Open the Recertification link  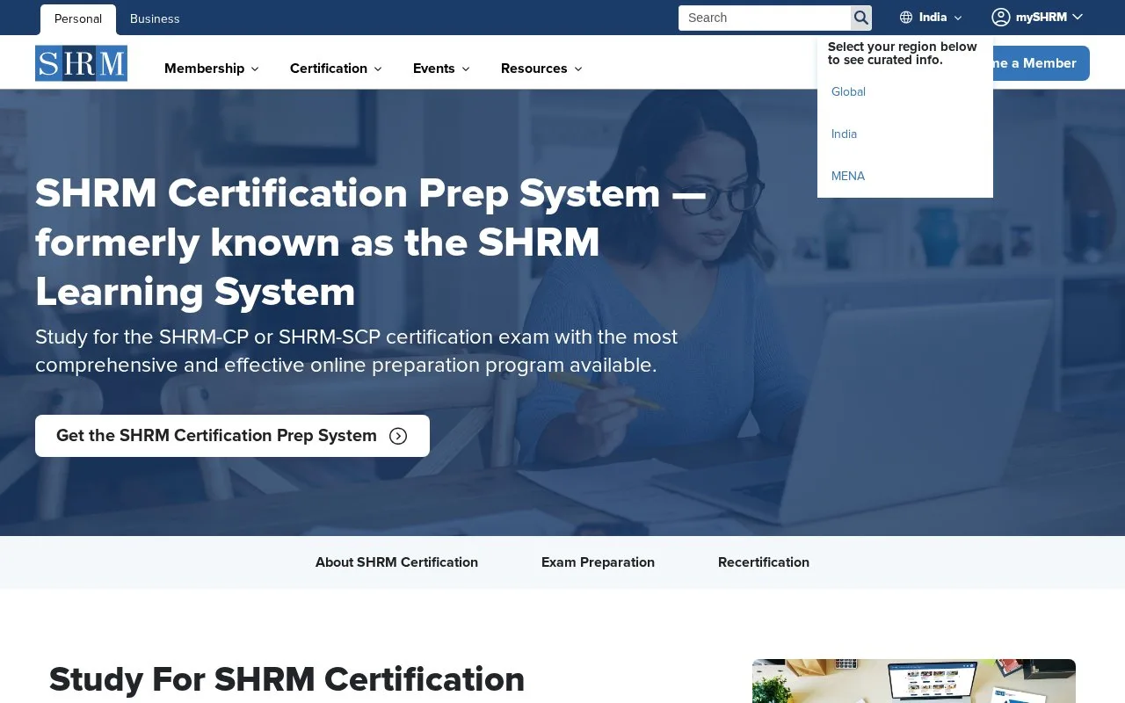pyautogui.click(x=764, y=562)
